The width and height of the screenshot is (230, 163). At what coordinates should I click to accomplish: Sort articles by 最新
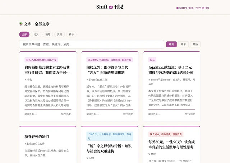pos(171,44)
